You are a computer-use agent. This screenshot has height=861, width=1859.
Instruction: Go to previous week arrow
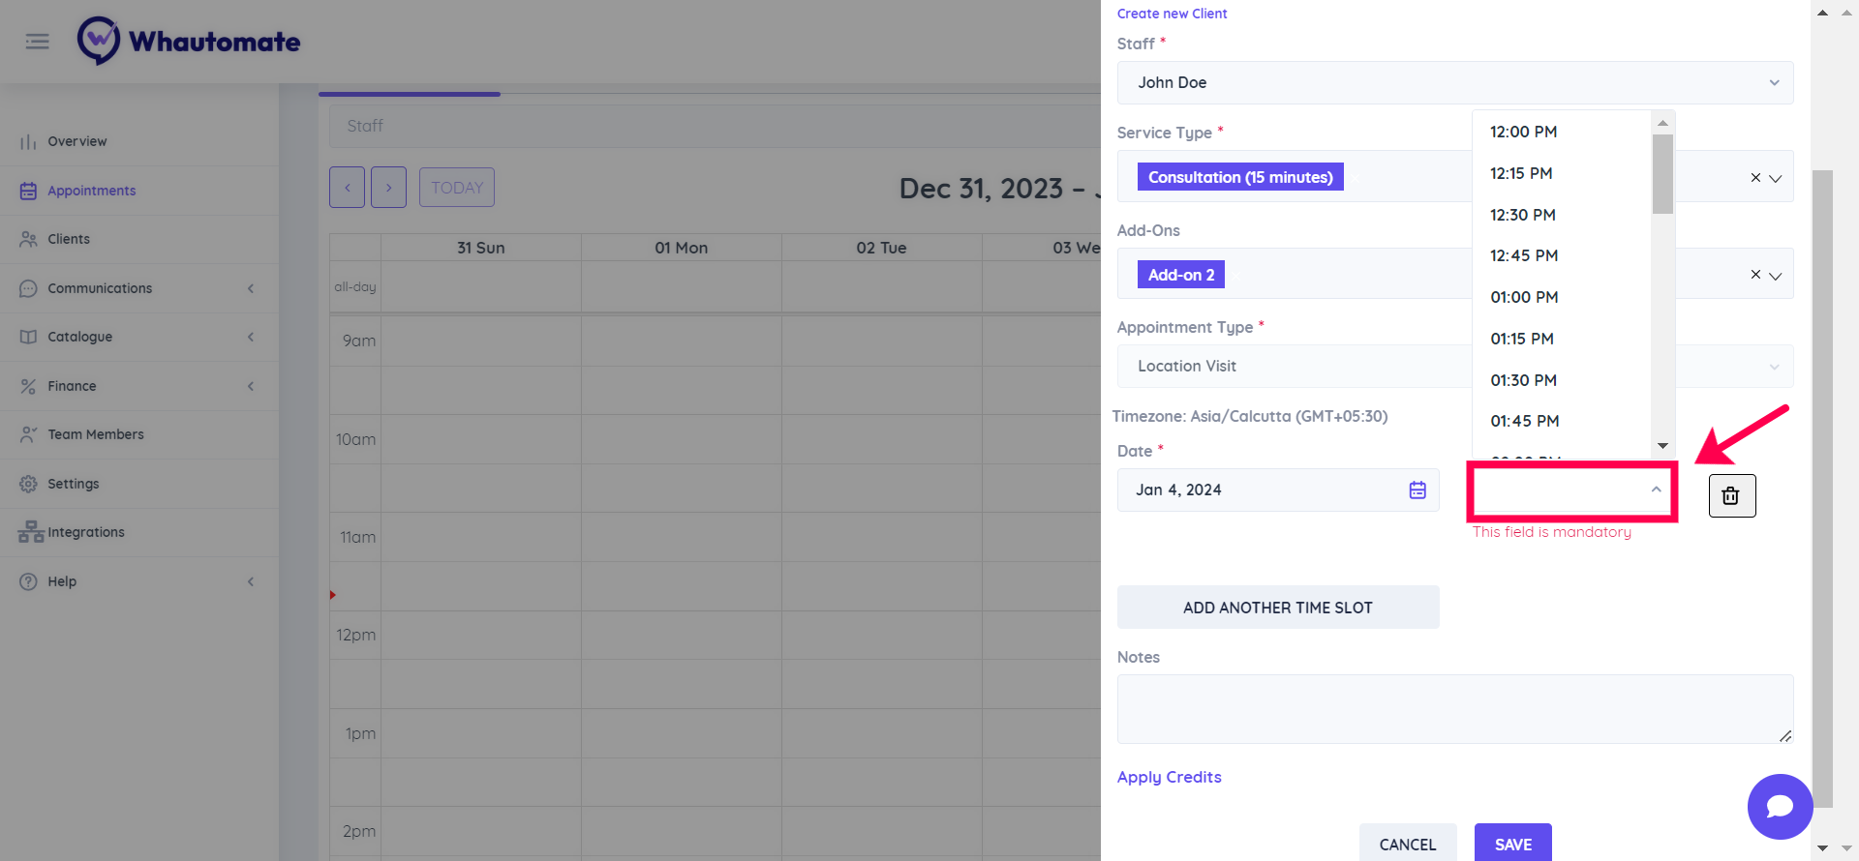[347, 188]
